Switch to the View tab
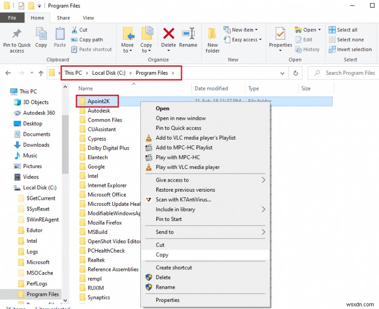 (x=88, y=18)
